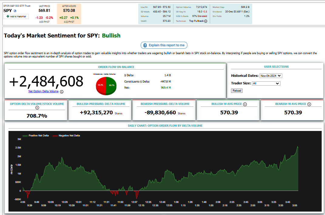Click the Market Cap value 589.3 B
Image resolution: width=325 pixels, height=215 pixels.
245,7
